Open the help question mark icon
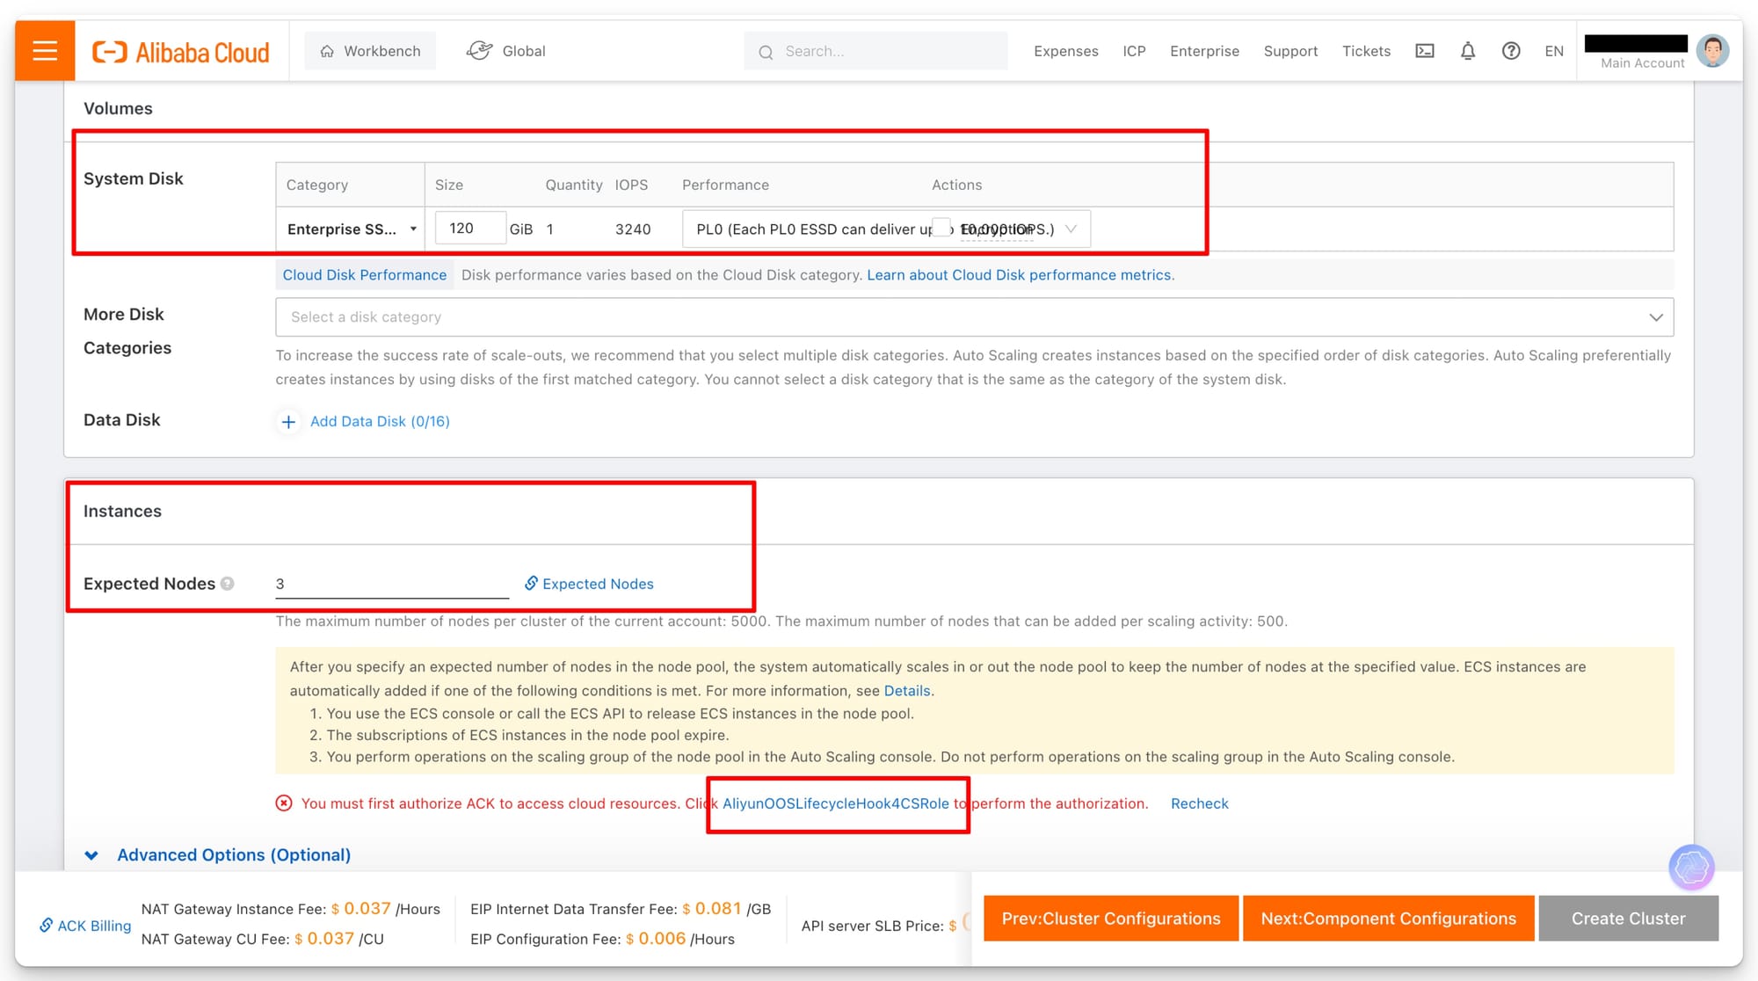1758x981 pixels. 1511,51
